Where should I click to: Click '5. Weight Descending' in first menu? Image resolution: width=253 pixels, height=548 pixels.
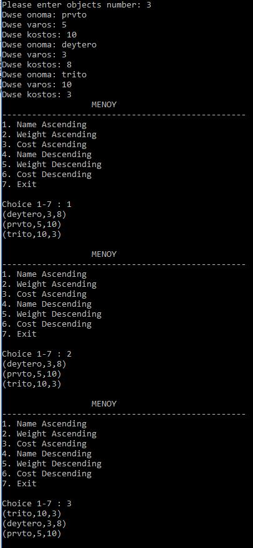[52, 164]
